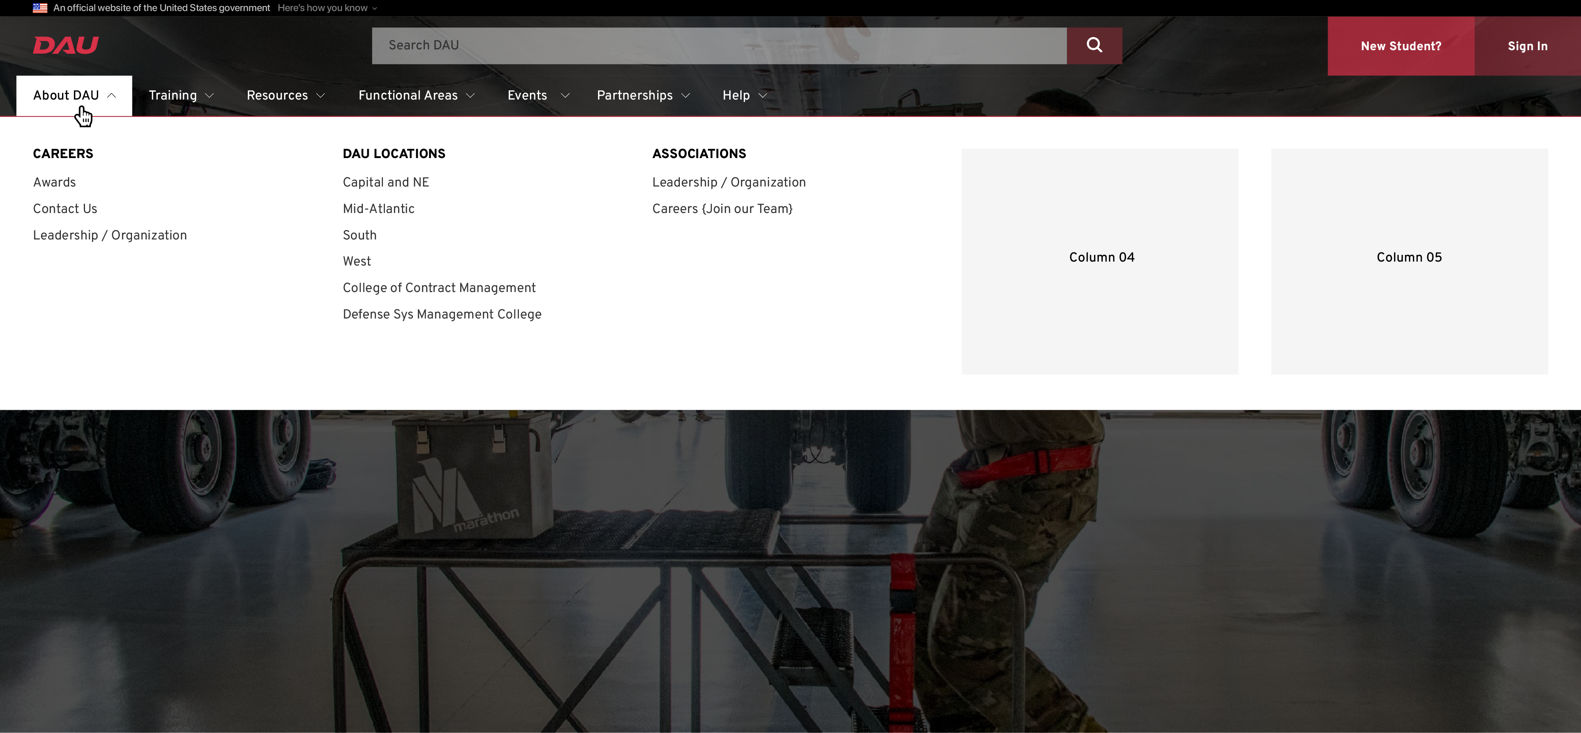Click the magnifying glass search button
Viewport: 1581px width, 733px height.
pos(1094,45)
